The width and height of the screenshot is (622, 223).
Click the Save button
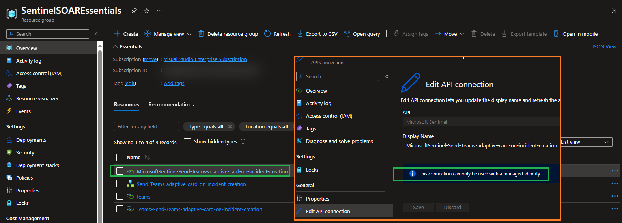[418, 208]
